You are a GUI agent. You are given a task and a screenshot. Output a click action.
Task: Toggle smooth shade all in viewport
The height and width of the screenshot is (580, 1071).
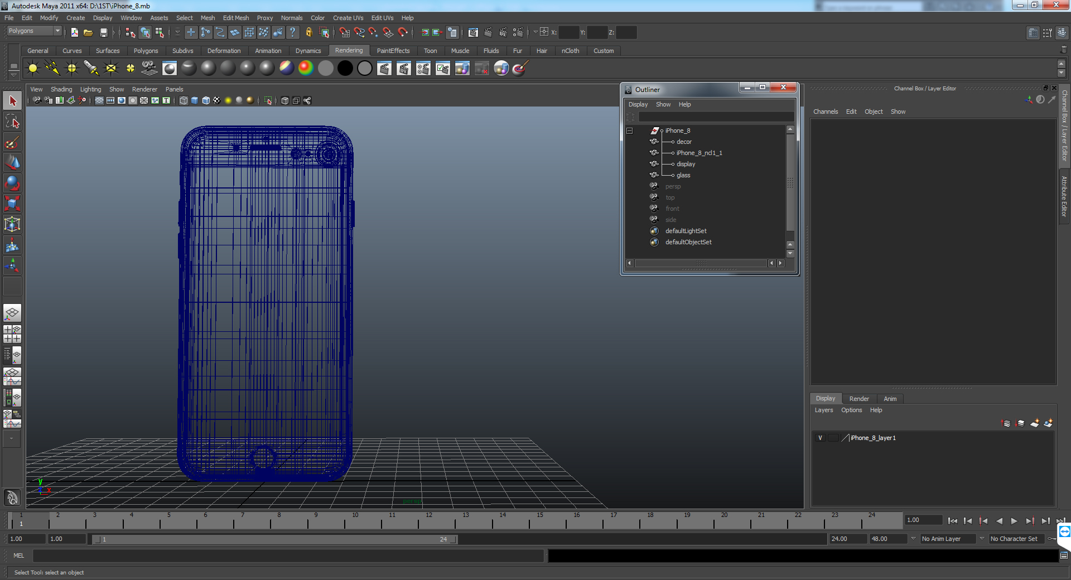click(195, 100)
